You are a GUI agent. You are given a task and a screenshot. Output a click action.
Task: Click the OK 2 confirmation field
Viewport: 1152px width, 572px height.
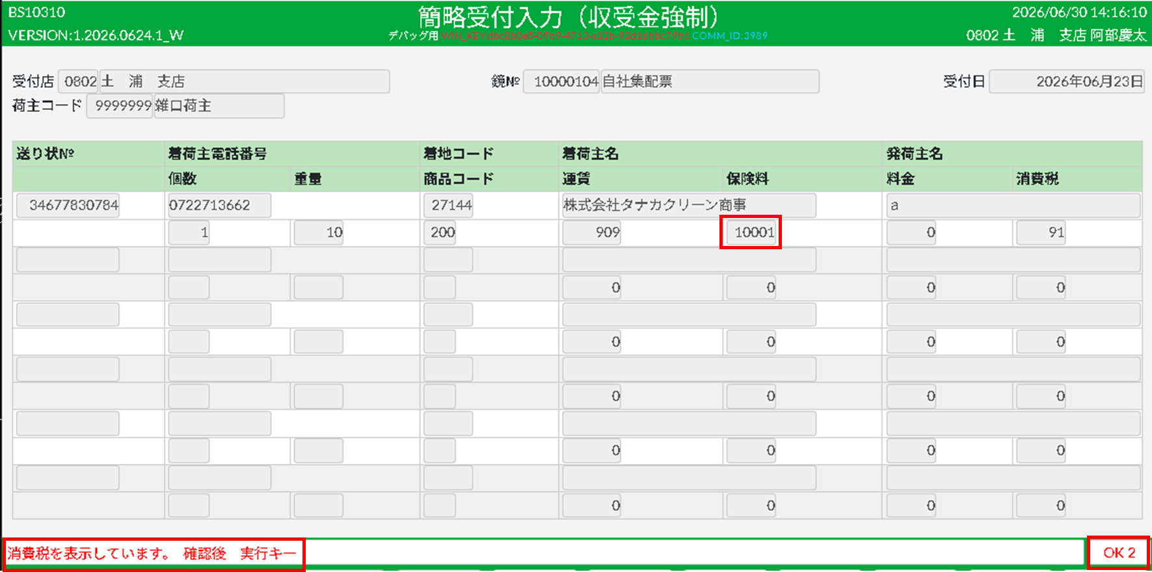1119,553
